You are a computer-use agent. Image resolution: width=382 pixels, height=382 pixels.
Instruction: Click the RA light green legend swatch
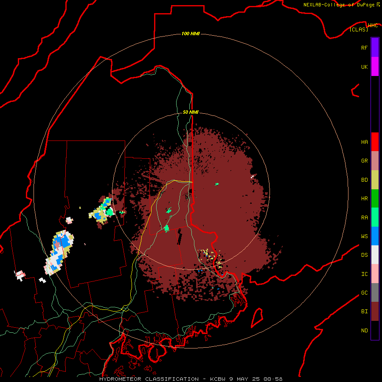coord(375,217)
